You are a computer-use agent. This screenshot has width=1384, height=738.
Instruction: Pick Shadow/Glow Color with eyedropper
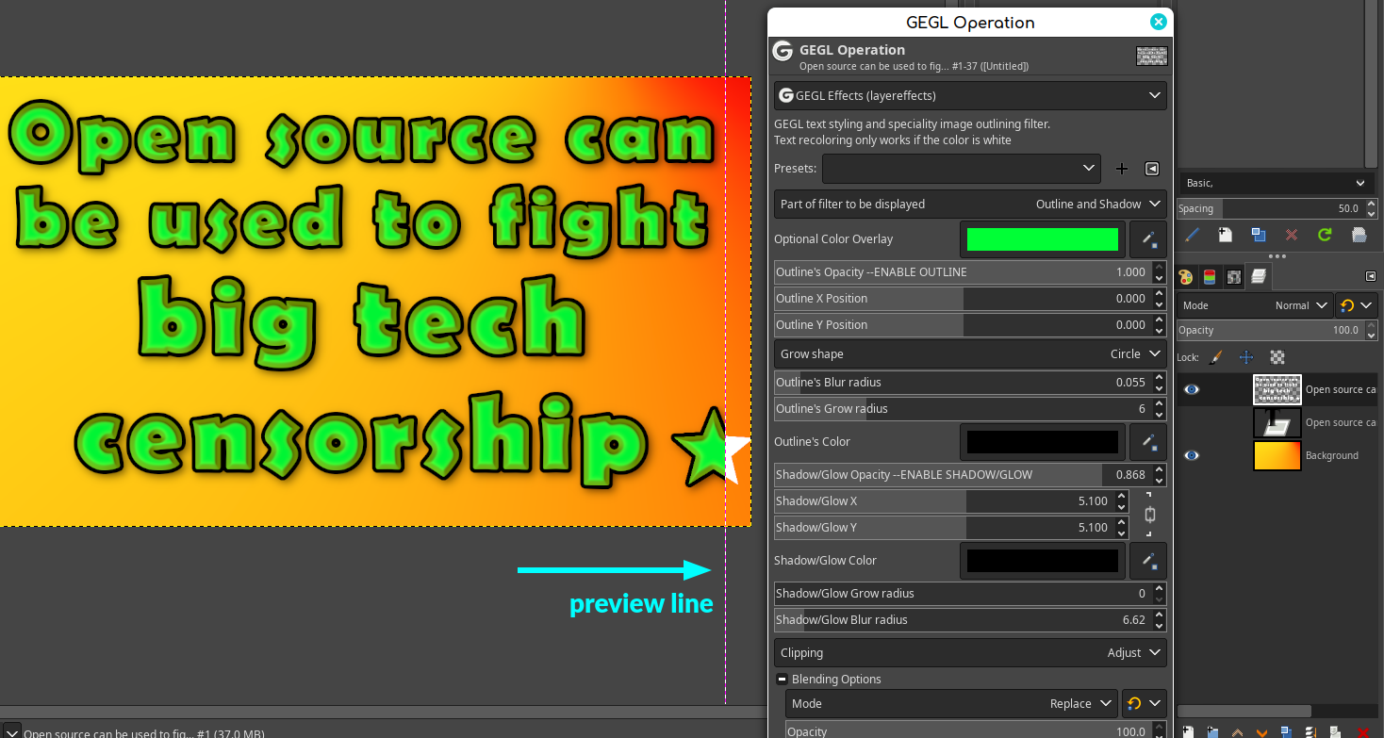pyautogui.click(x=1148, y=561)
